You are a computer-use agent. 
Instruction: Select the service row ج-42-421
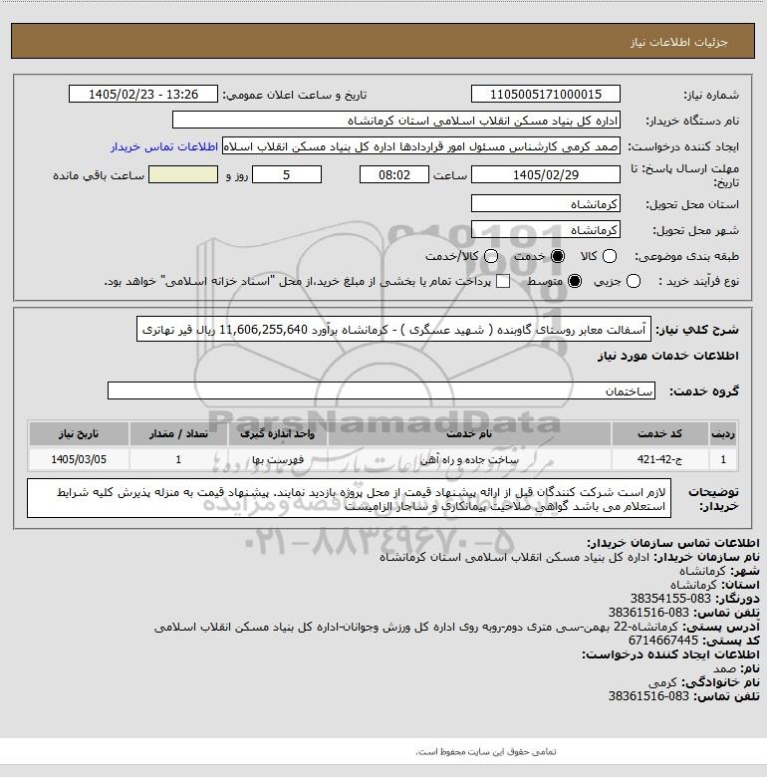[x=383, y=459]
